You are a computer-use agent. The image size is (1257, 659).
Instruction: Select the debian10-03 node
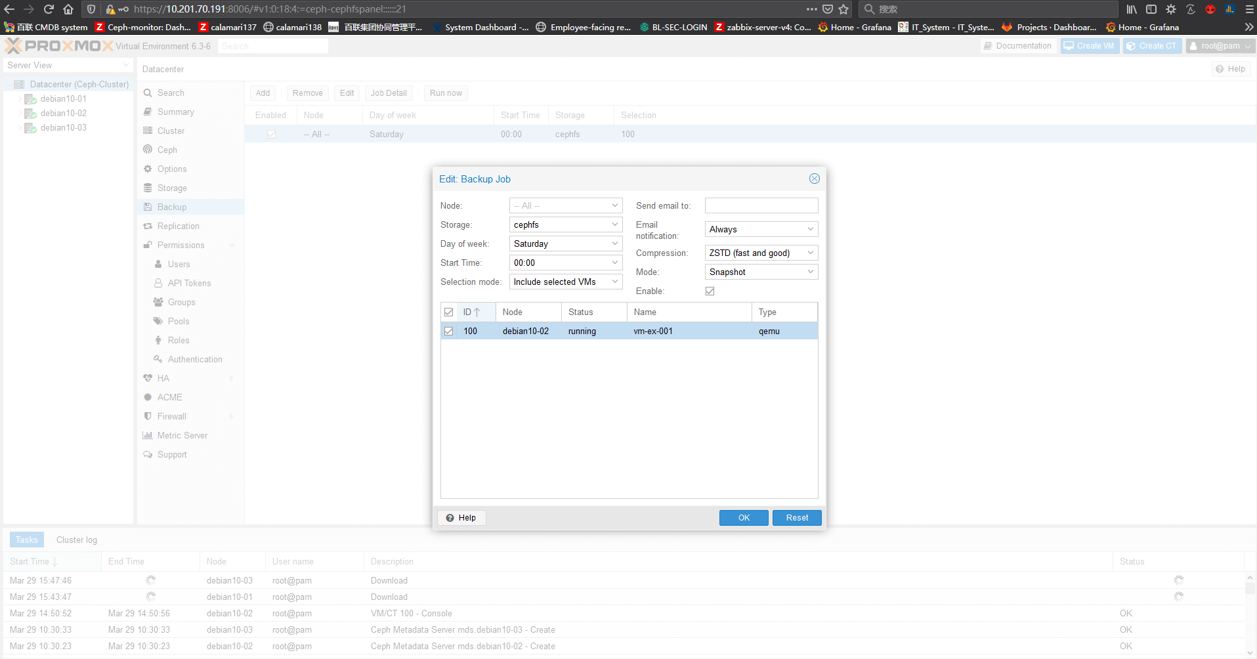click(x=63, y=128)
